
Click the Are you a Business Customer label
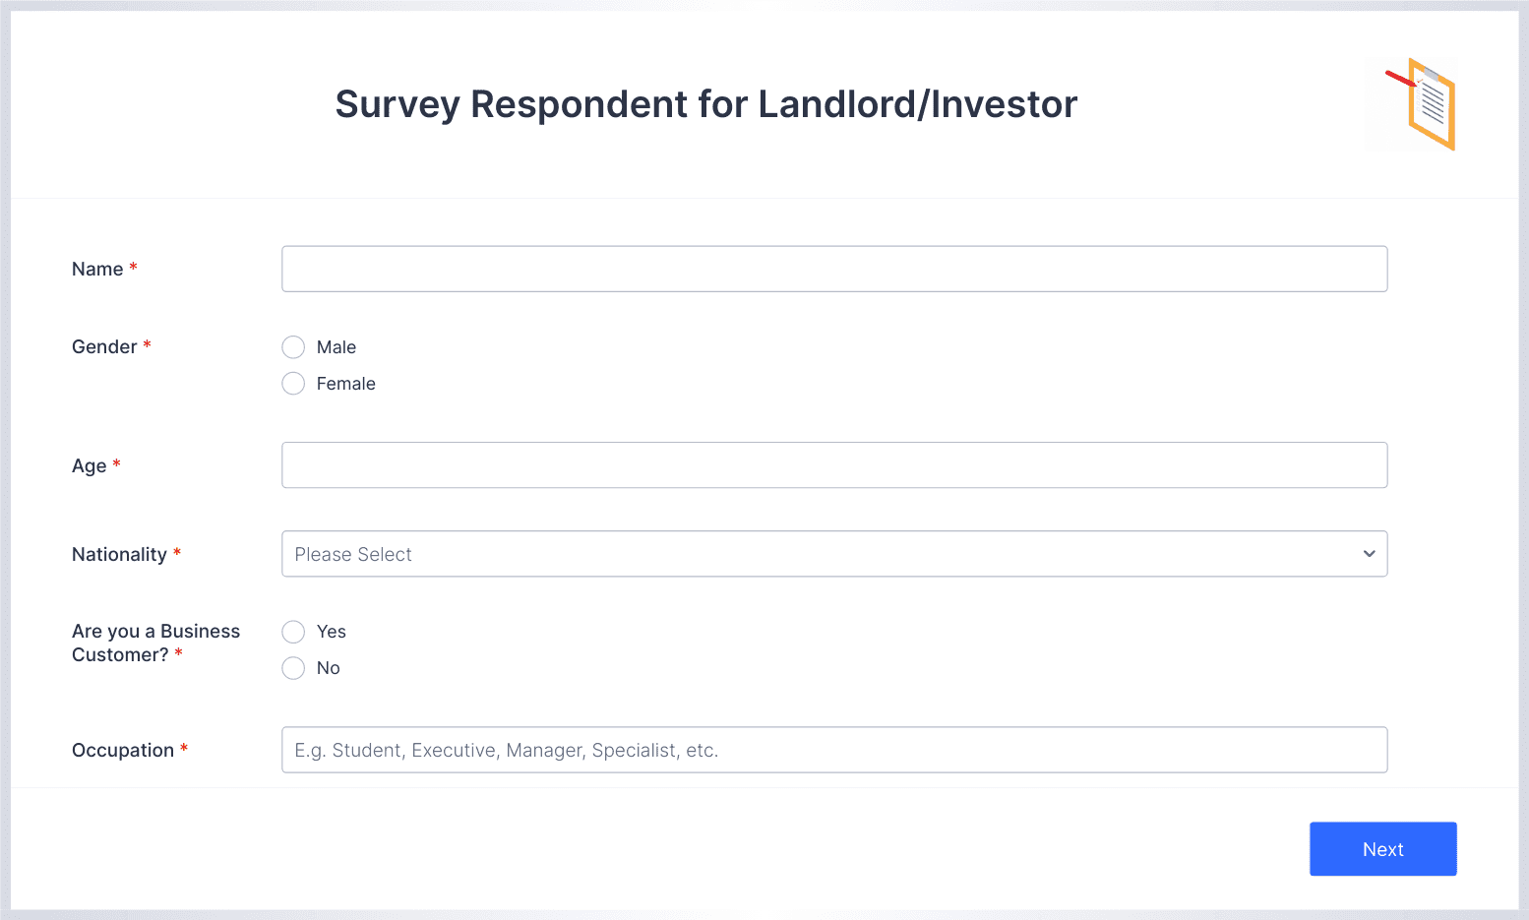(155, 644)
